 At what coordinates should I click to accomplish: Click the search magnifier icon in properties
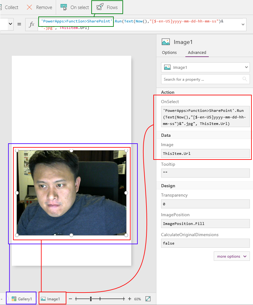click(245, 79)
